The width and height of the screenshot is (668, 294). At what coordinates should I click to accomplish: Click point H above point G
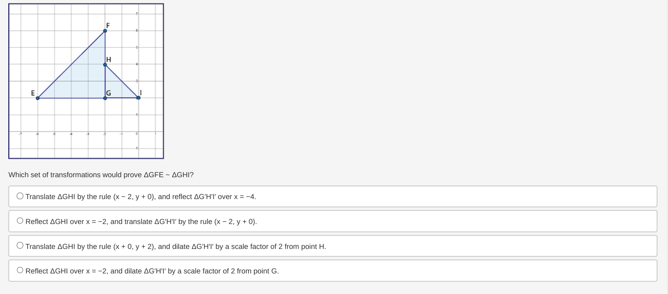pyautogui.click(x=105, y=65)
